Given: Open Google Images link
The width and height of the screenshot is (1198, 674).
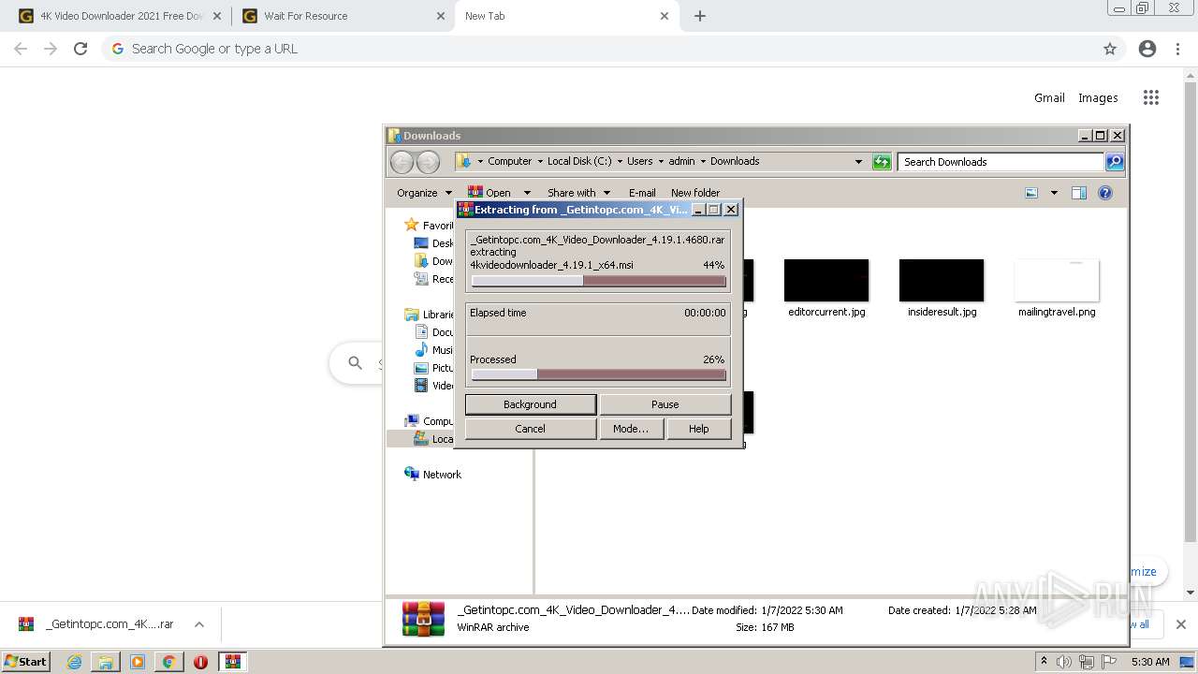Looking at the screenshot, I should 1098,97.
